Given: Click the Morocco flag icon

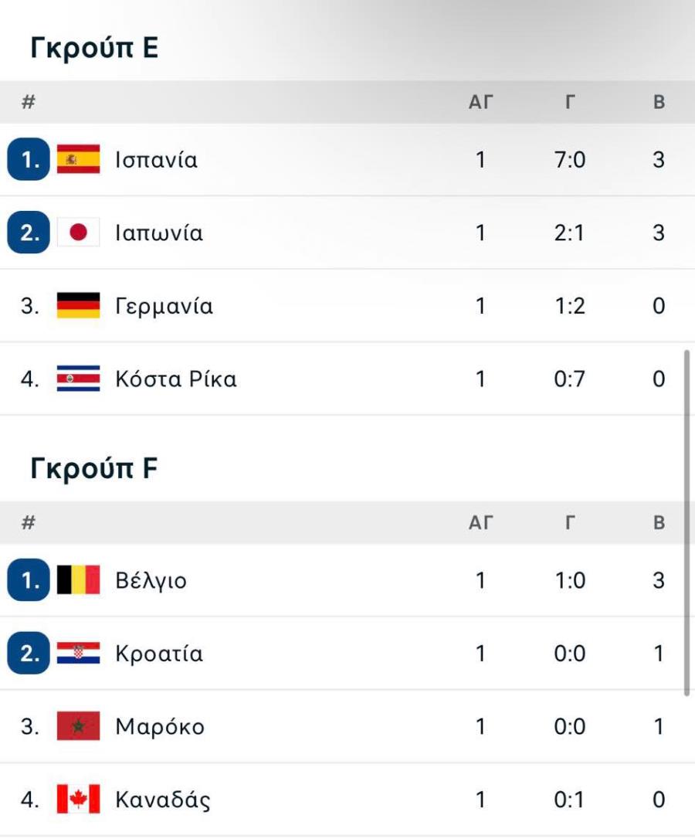Looking at the screenshot, I should [x=78, y=726].
